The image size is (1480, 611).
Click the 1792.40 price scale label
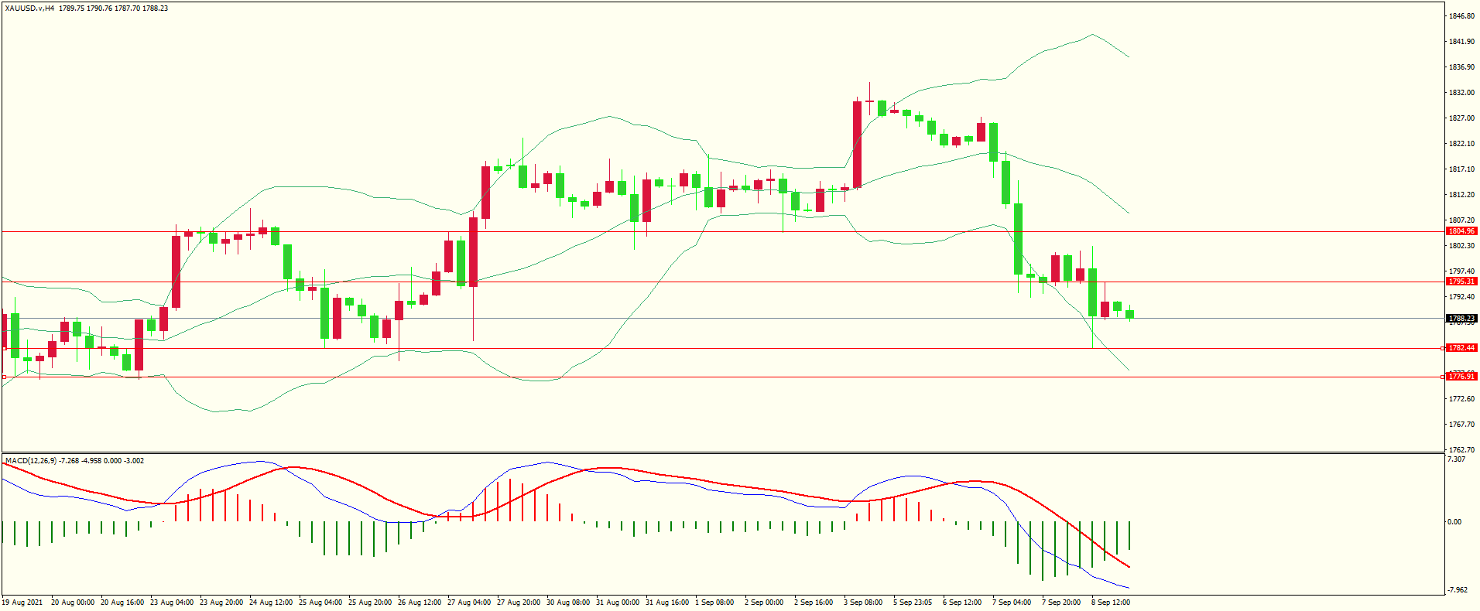[x=1461, y=297]
